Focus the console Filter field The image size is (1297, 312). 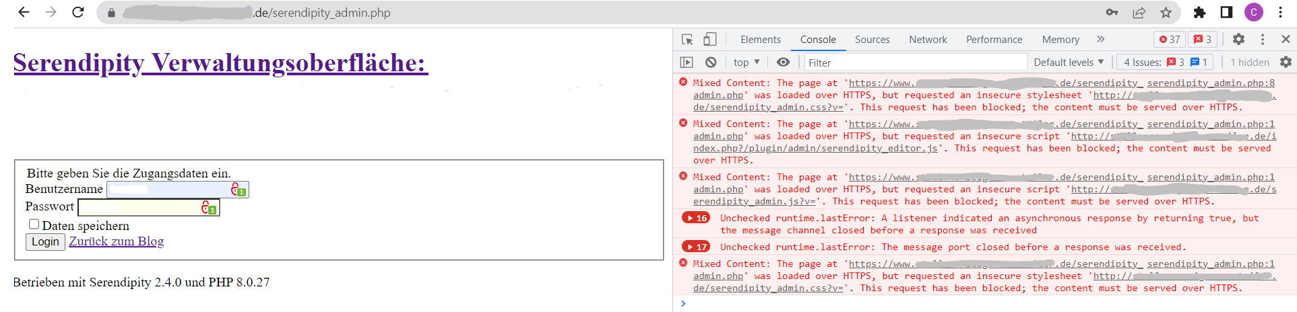click(916, 63)
